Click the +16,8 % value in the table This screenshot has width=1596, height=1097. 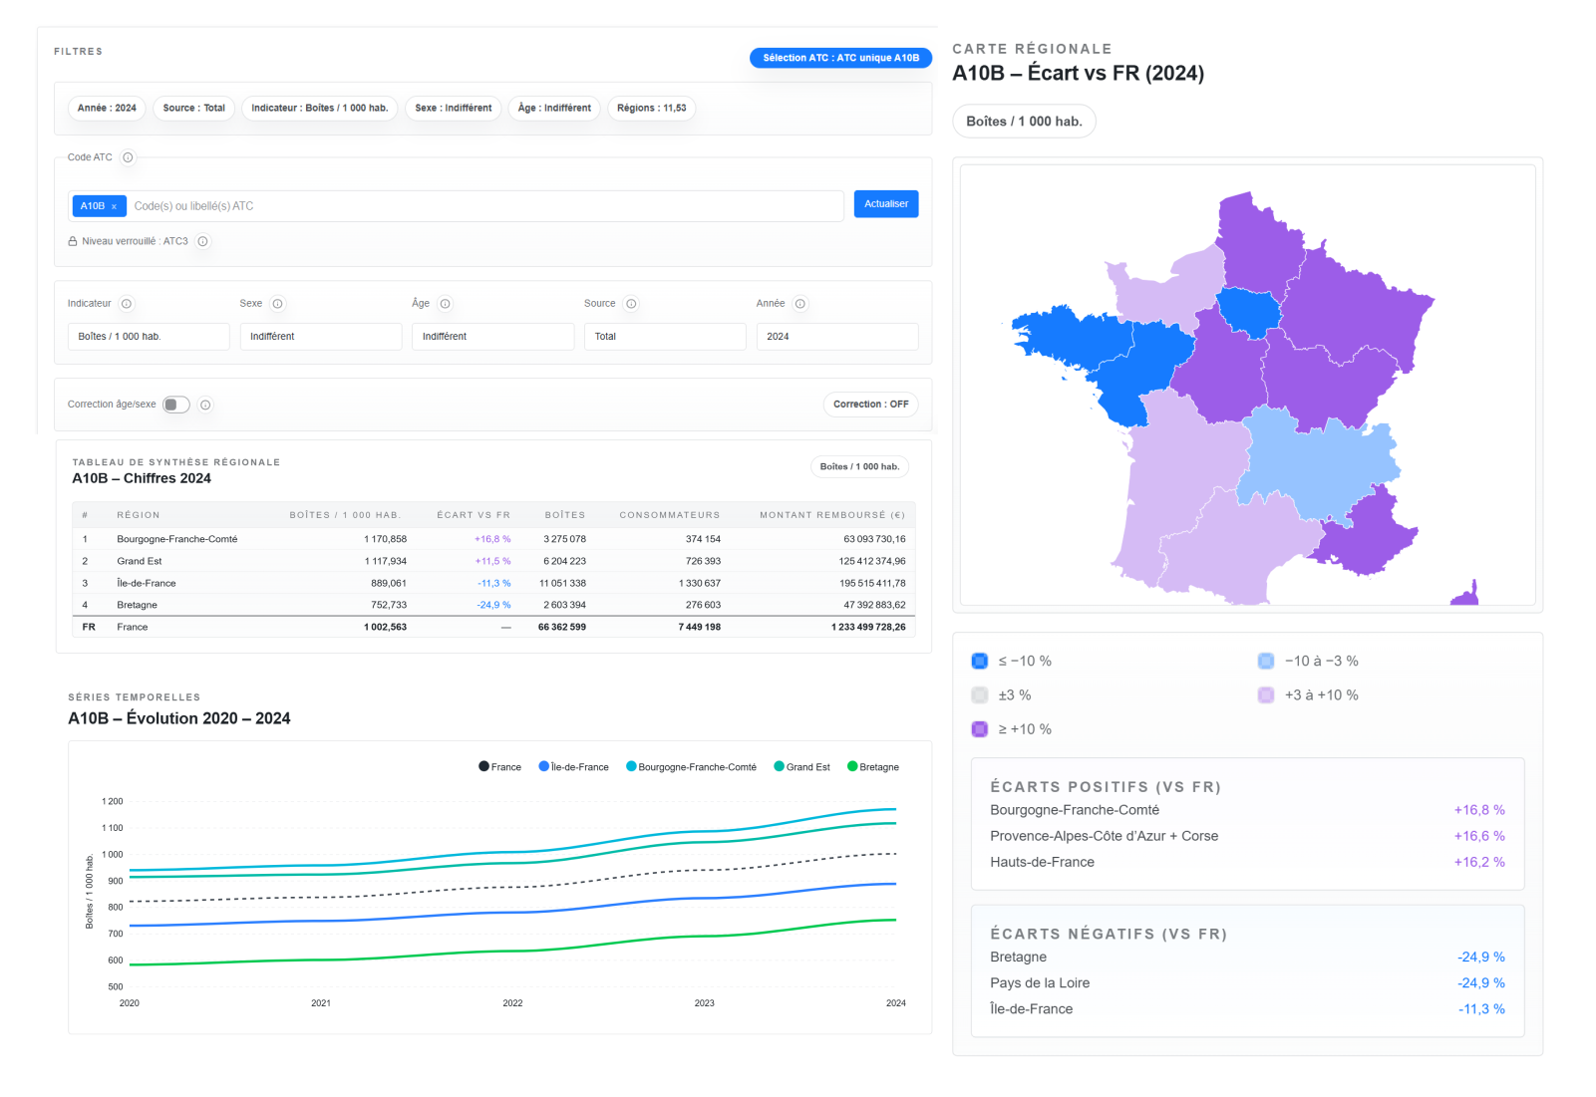pyautogui.click(x=492, y=539)
